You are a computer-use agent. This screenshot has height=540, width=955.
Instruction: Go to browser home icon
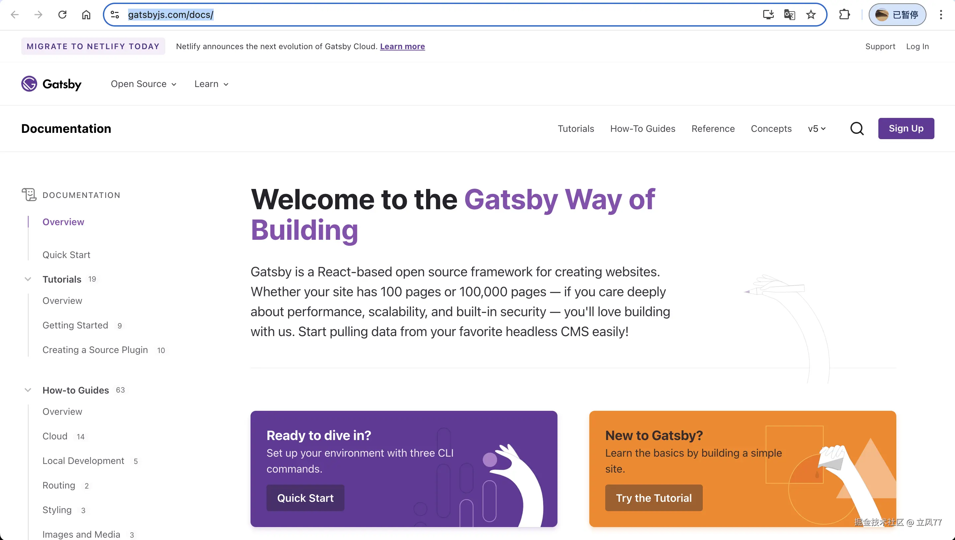[x=86, y=15]
